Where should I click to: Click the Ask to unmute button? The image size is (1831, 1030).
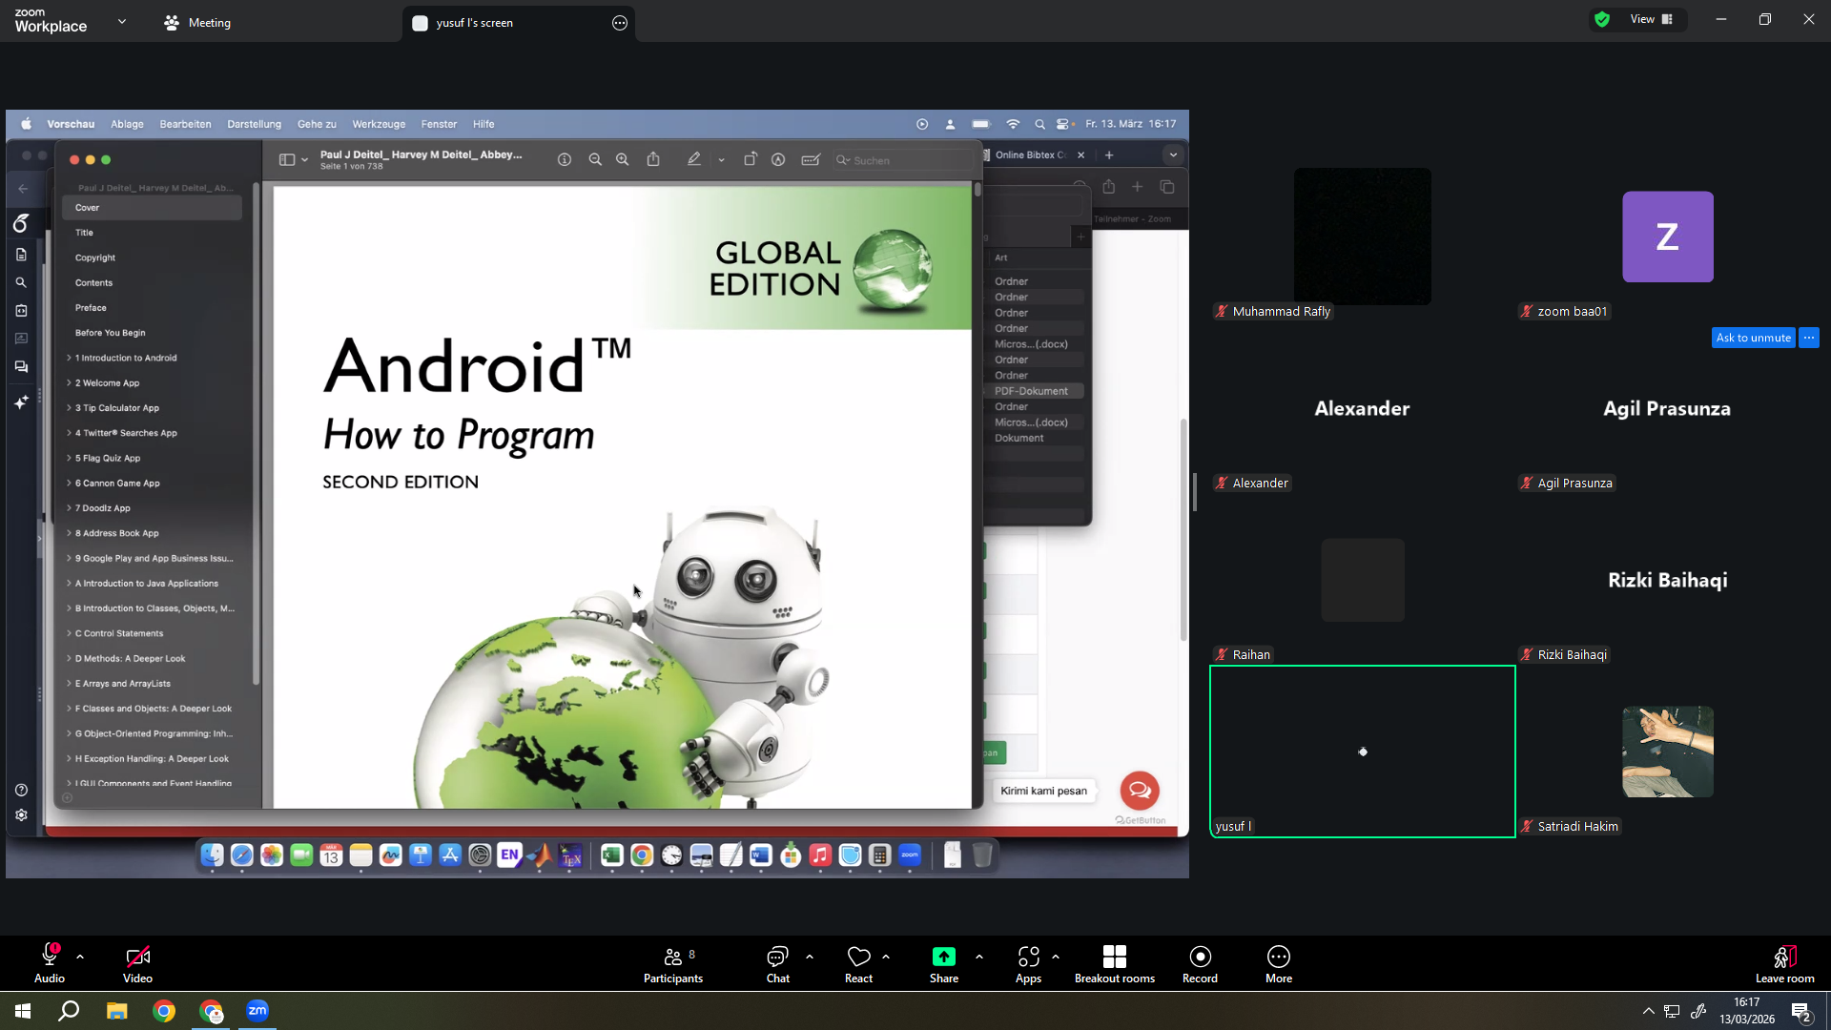[x=1753, y=338]
